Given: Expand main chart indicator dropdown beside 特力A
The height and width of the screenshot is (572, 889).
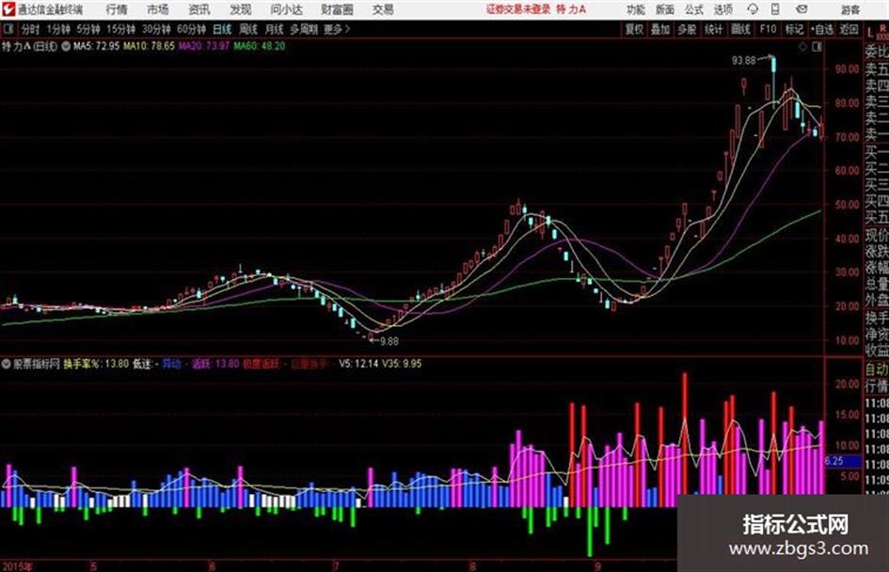Looking at the screenshot, I should click(x=66, y=46).
